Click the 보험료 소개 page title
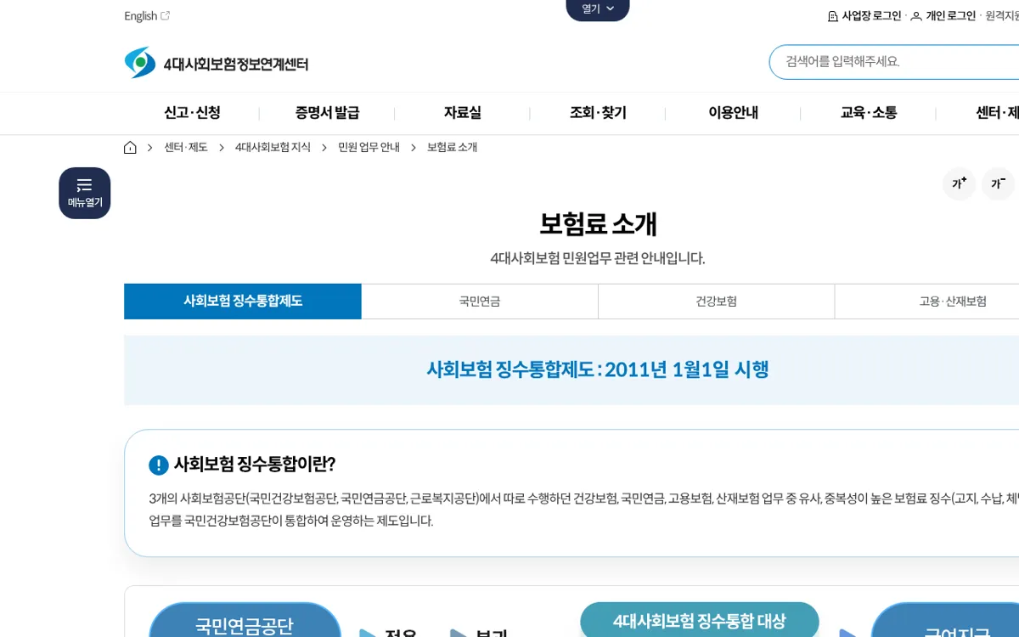This screenshot has height=637, width=1019. coord(598,224)
